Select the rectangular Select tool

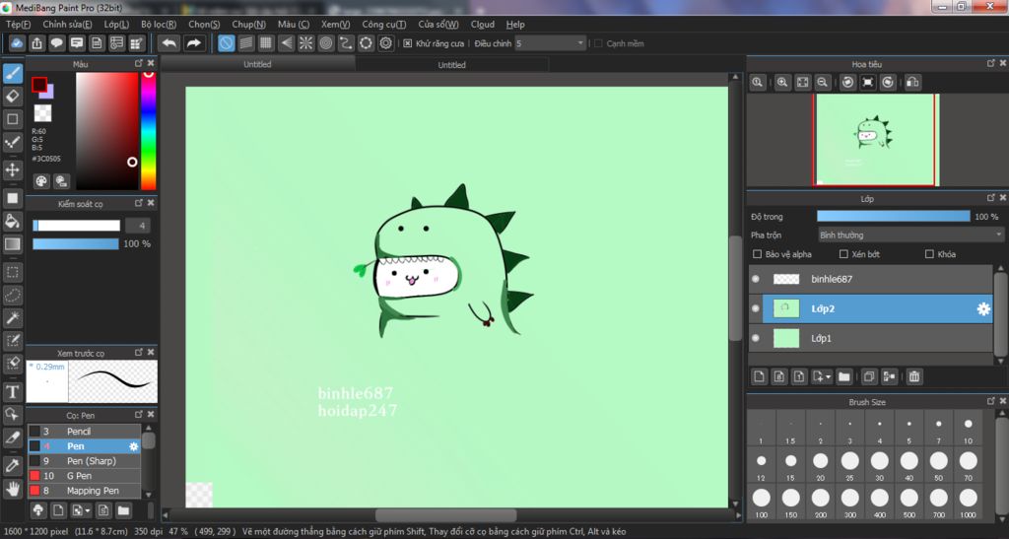click(12, 272)
